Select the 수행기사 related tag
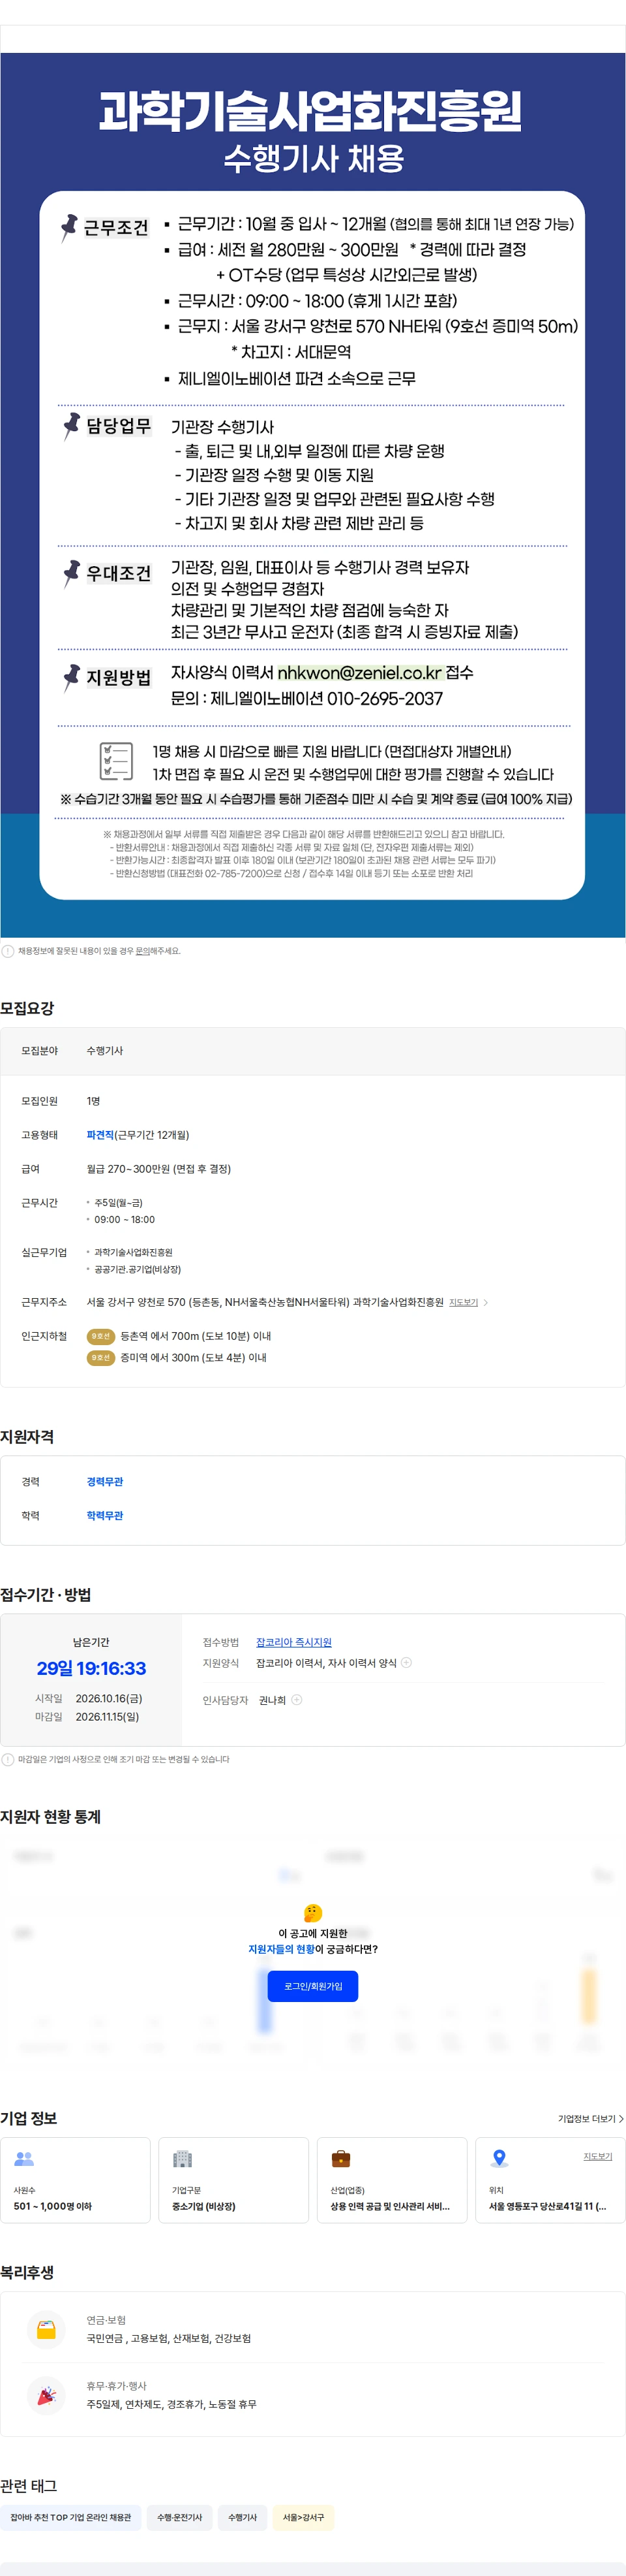This screenshot has width=626, height=2576. (x=243, y=2517)
